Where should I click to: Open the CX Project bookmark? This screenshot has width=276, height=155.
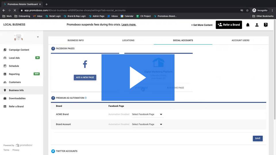[143, 16]
